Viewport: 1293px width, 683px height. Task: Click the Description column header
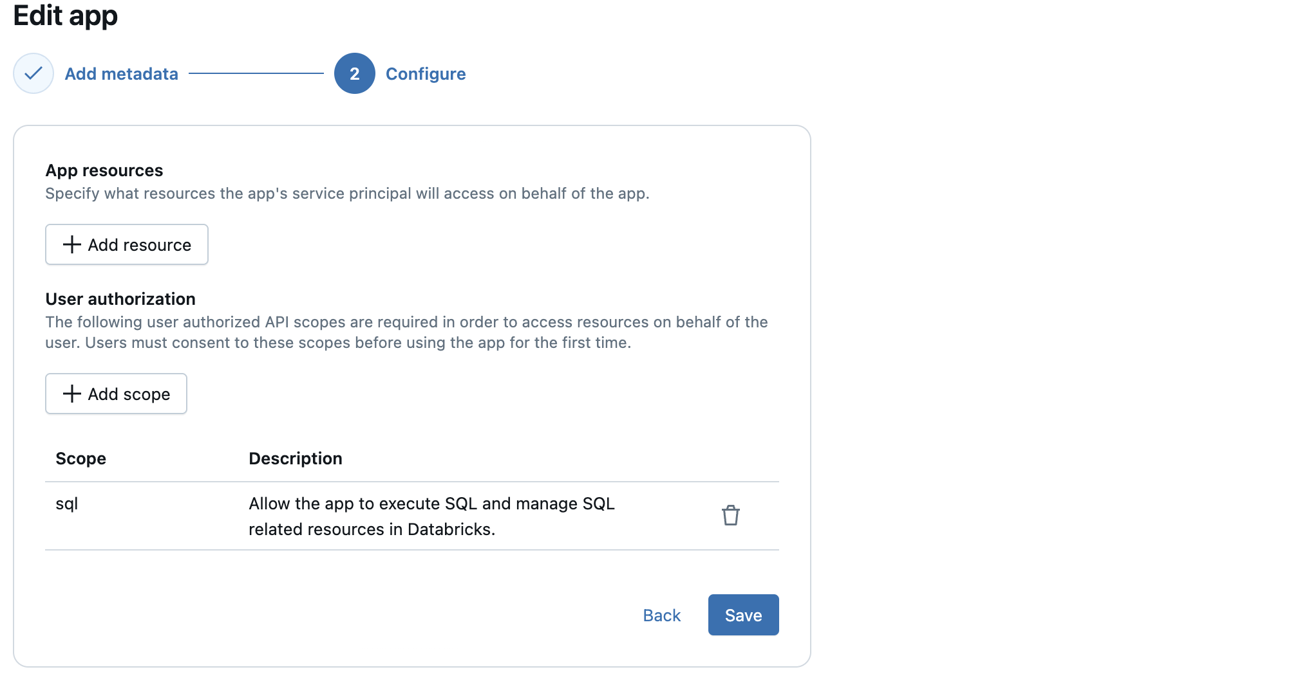(x=295, y=458)
